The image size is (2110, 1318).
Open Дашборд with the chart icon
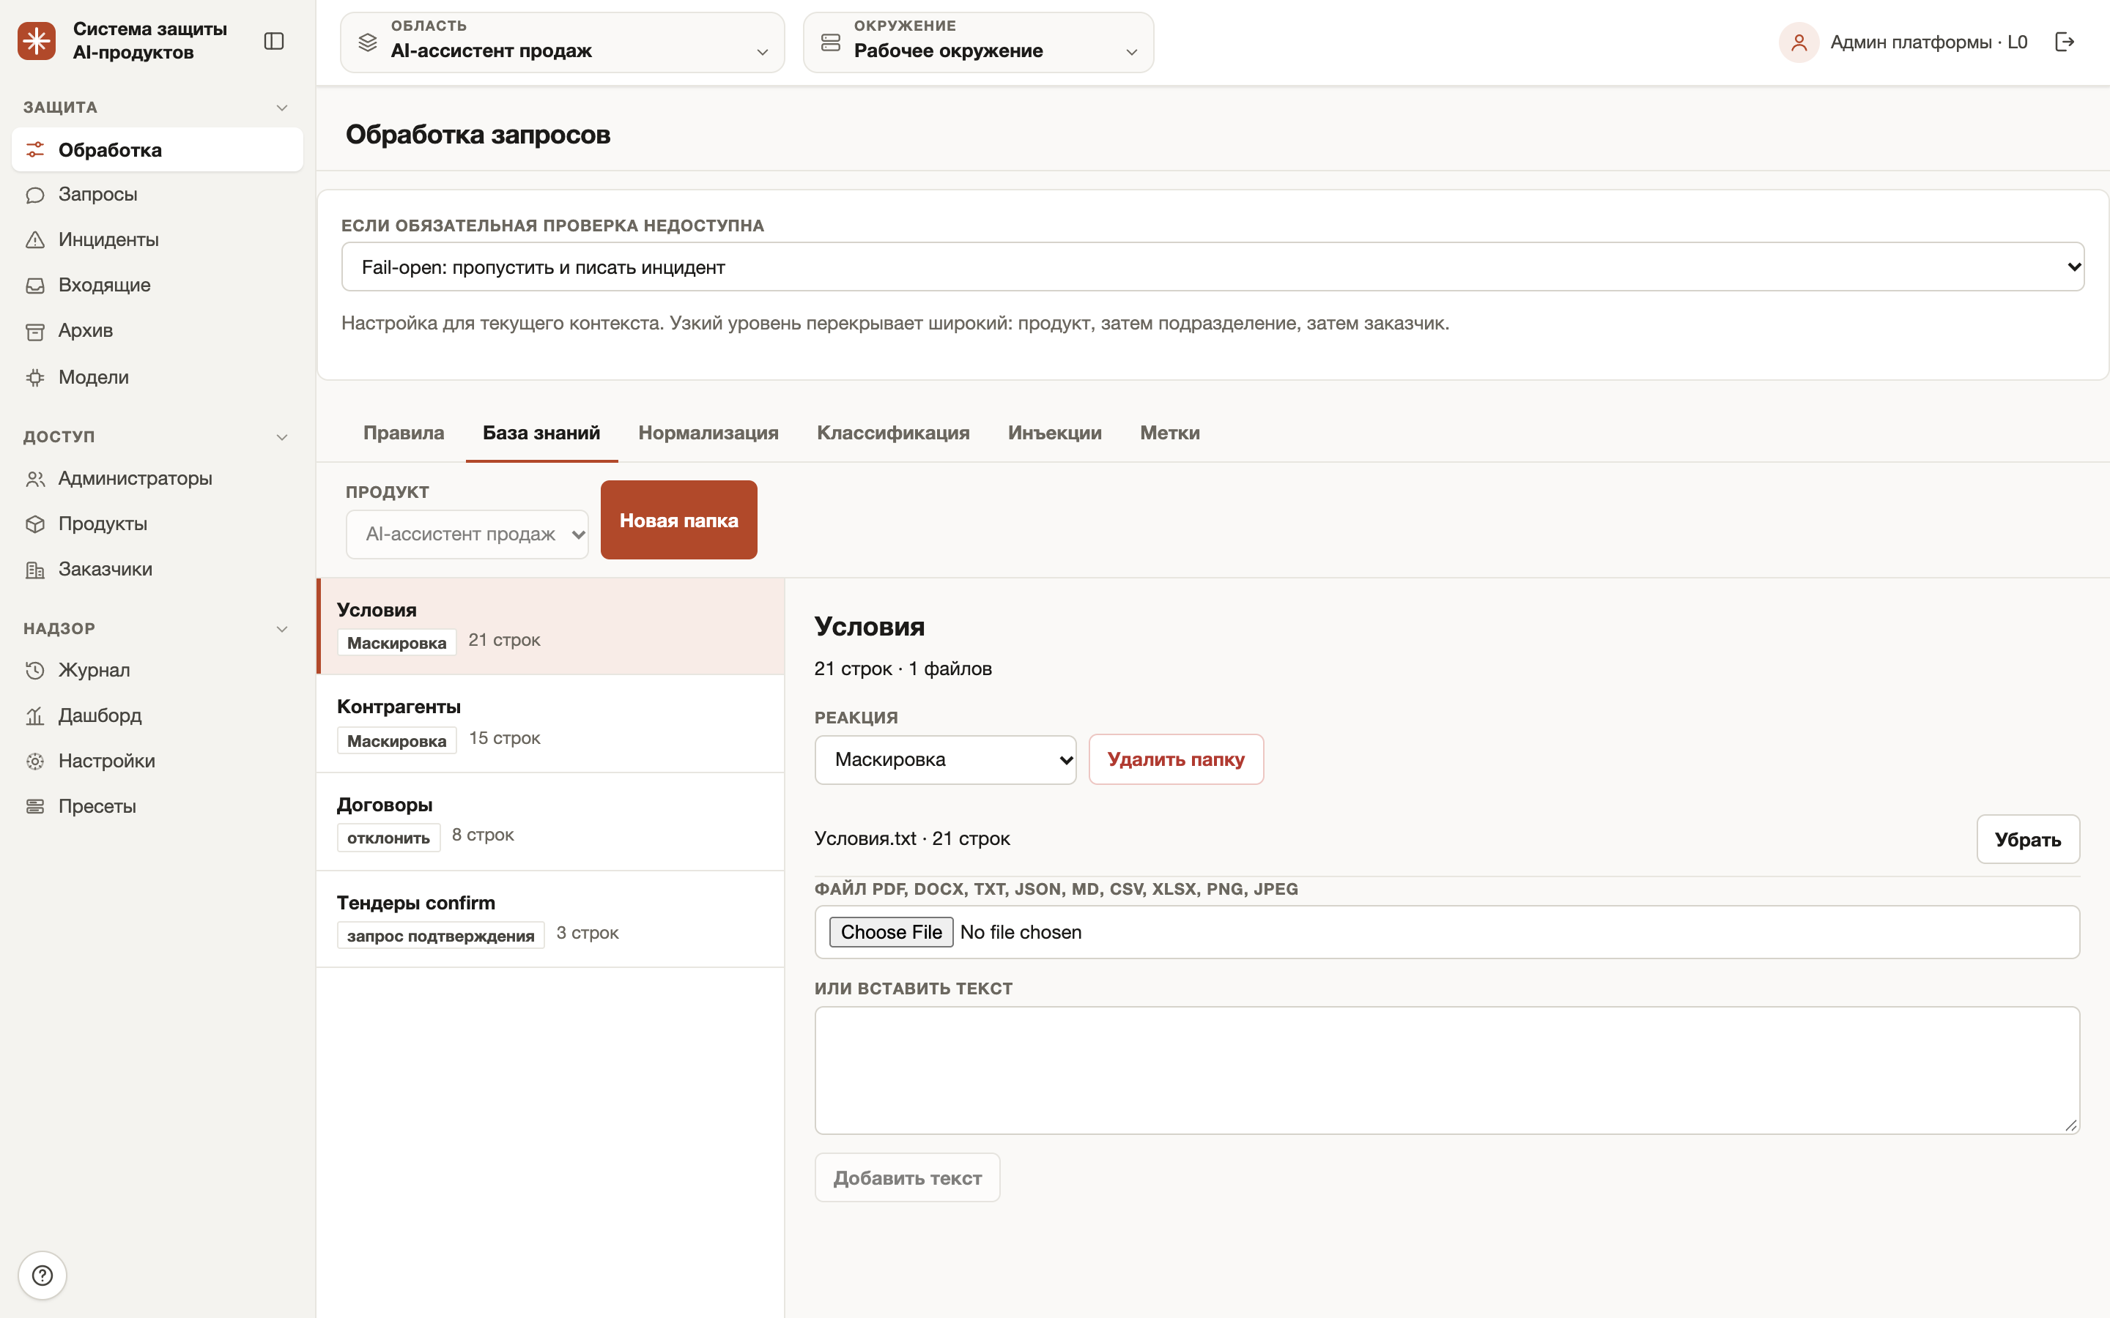click(x=35, y=715)
